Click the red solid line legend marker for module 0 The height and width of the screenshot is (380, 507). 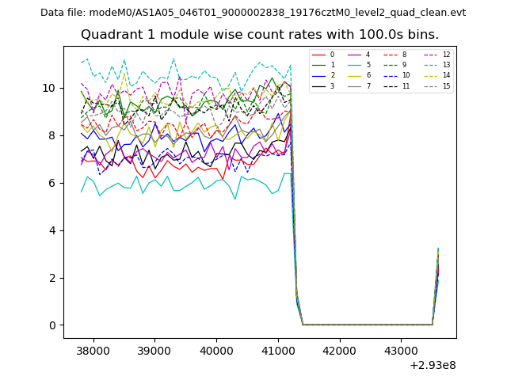click(x=319, y=55)
